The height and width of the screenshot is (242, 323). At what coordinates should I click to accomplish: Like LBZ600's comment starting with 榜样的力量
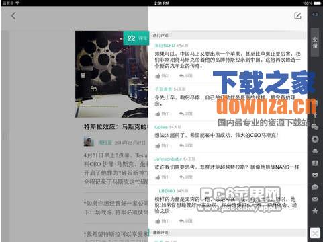pos(163,221)
